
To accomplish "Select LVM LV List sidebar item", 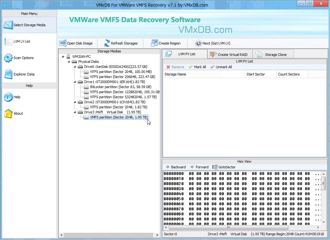I will 22,41.
